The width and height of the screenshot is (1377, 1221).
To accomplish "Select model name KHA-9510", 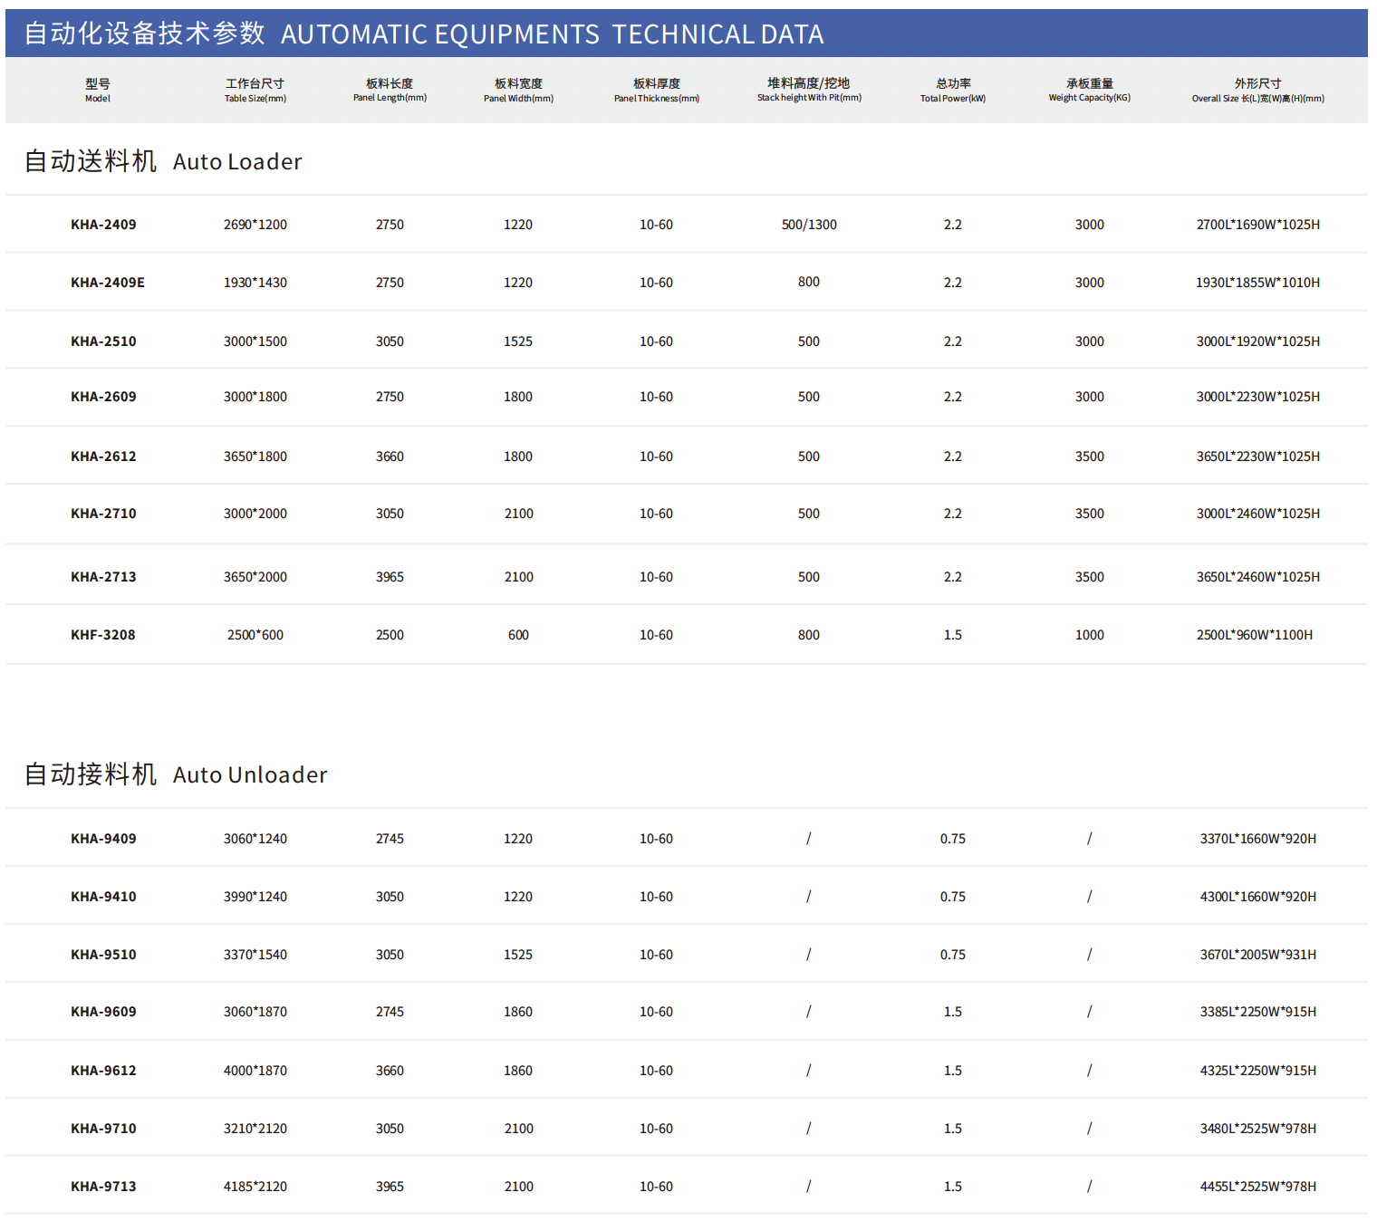I will [x=103, y=955].
